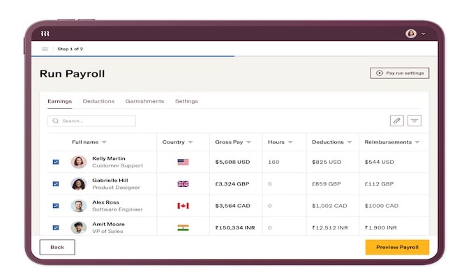Open the Garnishments tab

tap(144, 101)
